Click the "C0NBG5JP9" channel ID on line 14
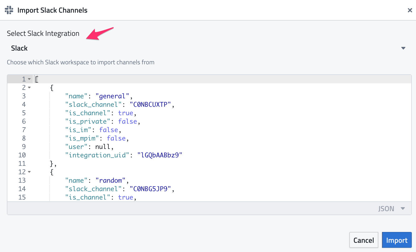This screenshot has width=416, height=252. click(150, 189)
